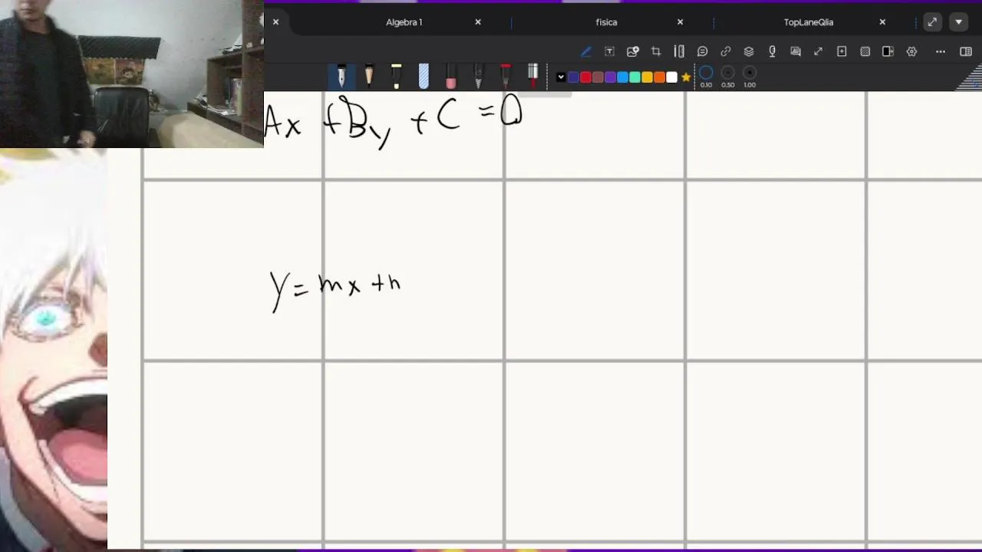Toggle fullscreen with the arrows button
Image resolution: width=982 pixels, height=552 pixels.
[x=932, y=22]
